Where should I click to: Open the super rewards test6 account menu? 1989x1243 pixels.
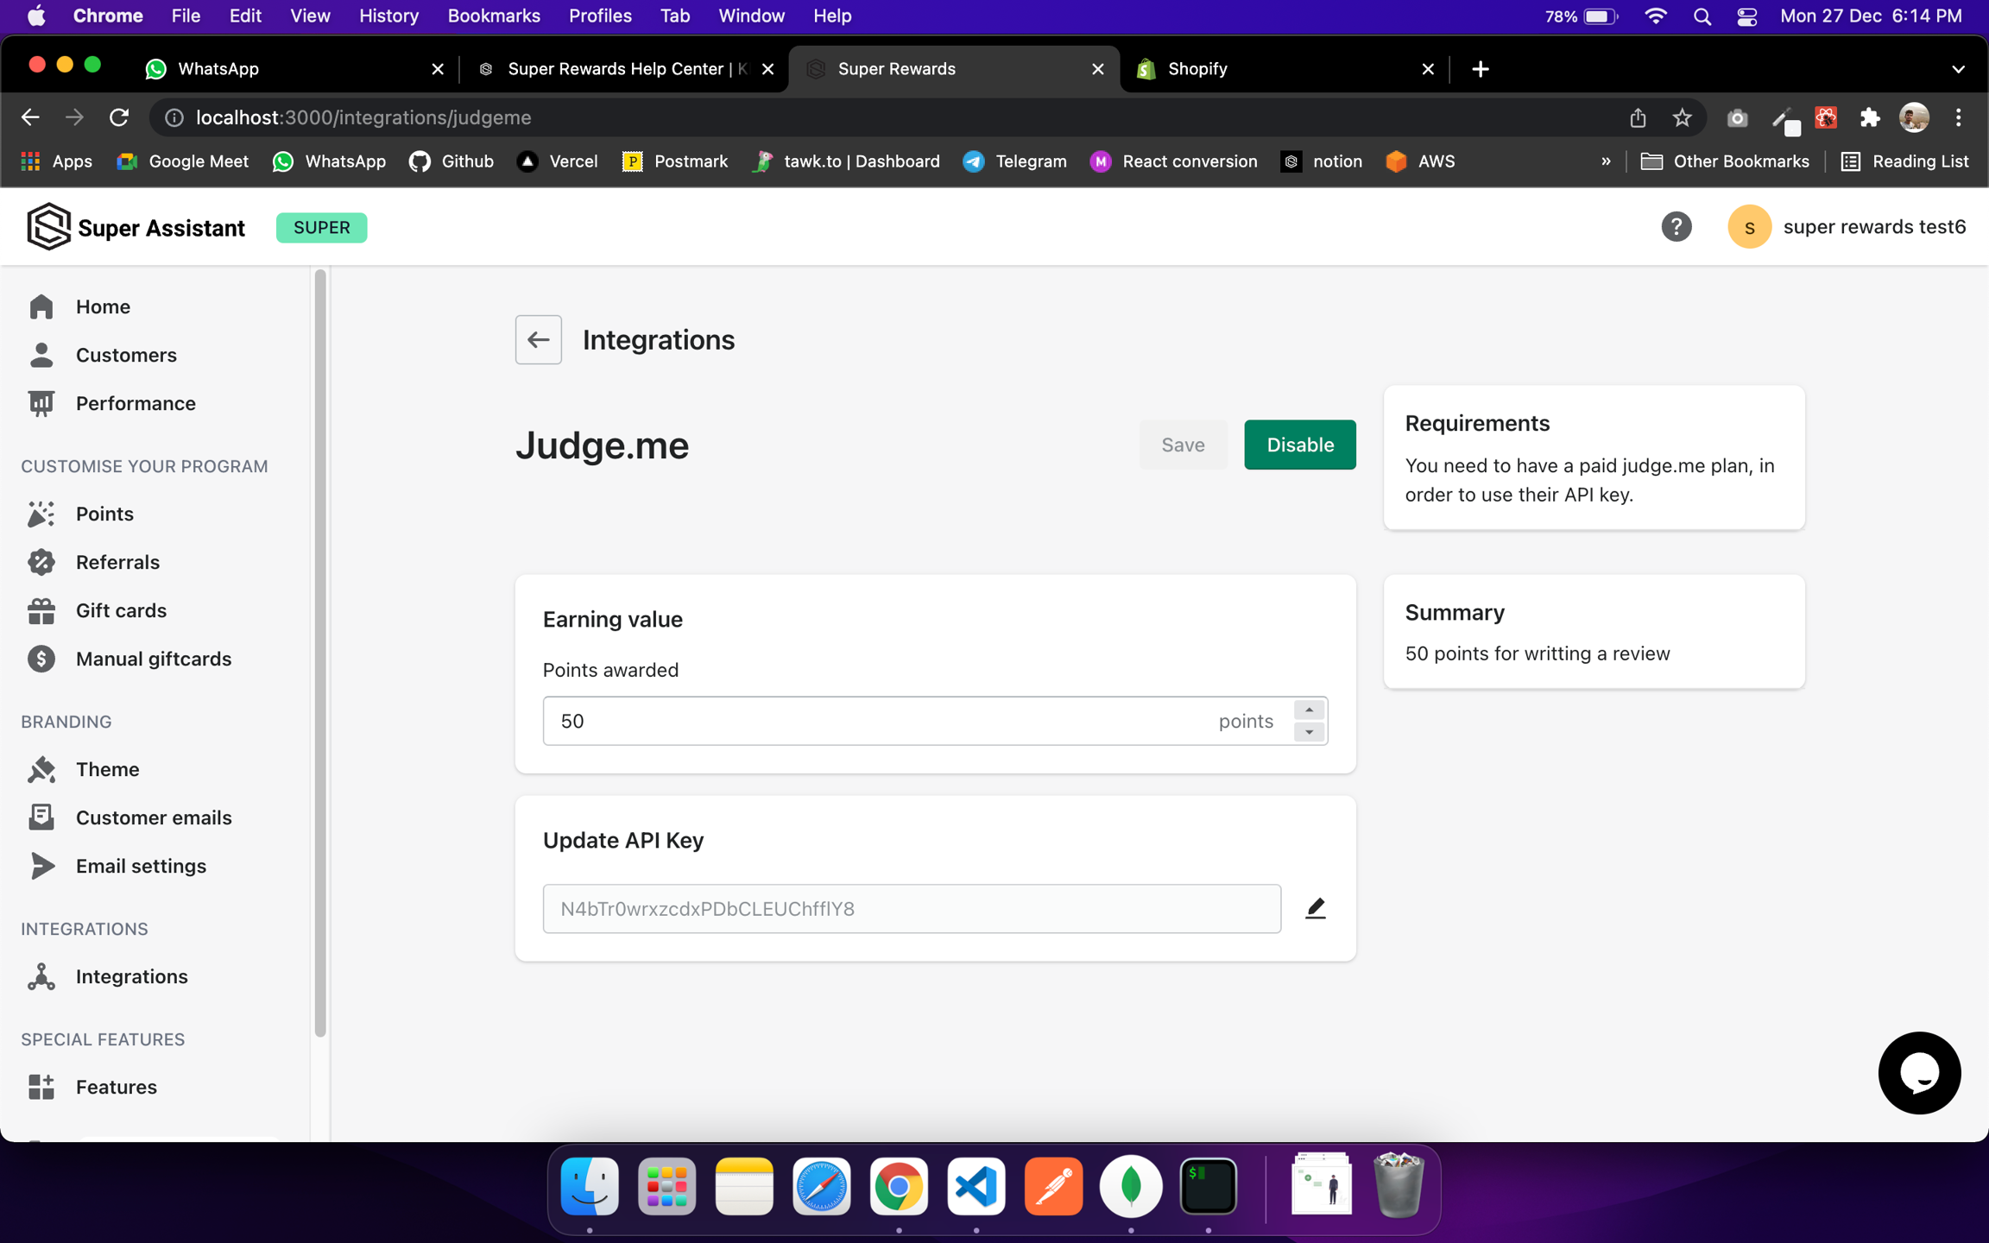1846,227
